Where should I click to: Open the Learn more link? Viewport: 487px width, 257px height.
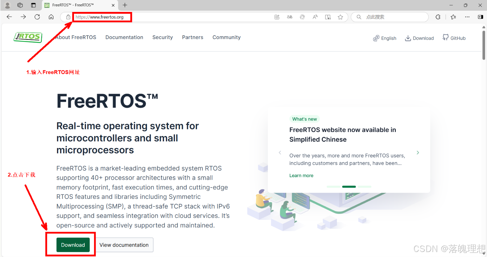(x=301, y=175)
